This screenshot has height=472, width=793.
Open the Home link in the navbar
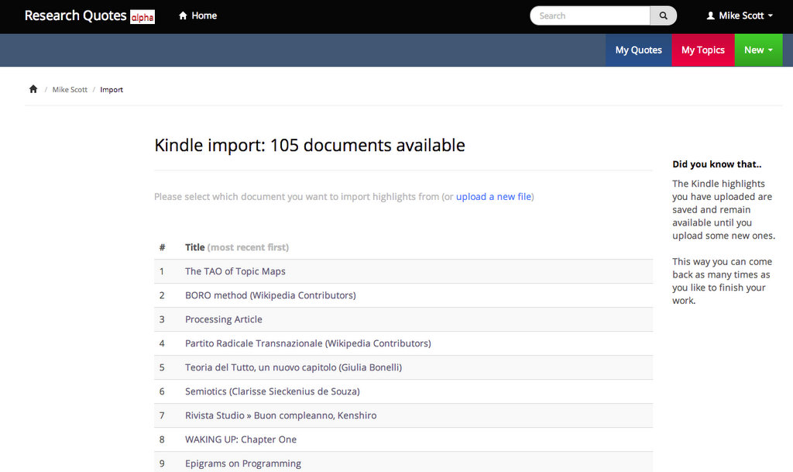[x=197, y=16]
